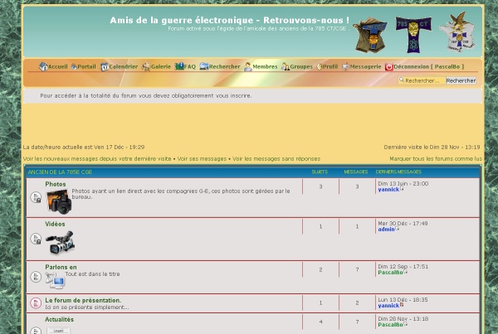Click the camera image for Photos forum
Viewport: 498px width, 334px height.
point(58,201)
